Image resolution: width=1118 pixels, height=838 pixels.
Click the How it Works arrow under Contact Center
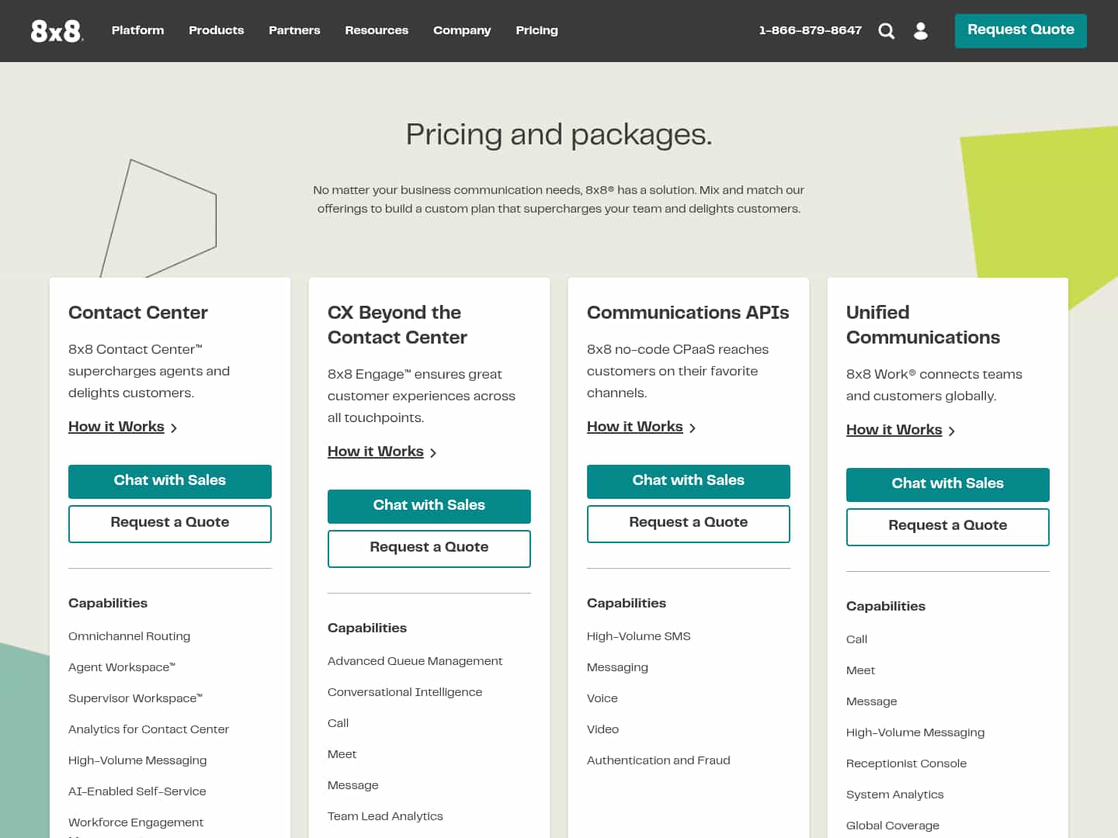174,428
